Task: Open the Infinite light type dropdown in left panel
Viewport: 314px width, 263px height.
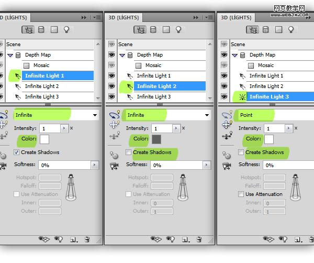Action: (x=57, y=115)
